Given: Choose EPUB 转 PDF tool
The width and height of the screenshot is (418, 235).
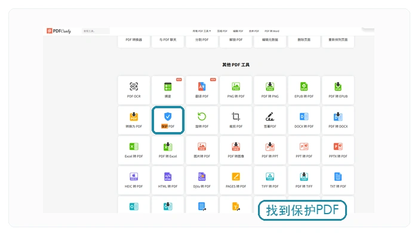Looking at the screenshot, I should click(x=304, y=90).
